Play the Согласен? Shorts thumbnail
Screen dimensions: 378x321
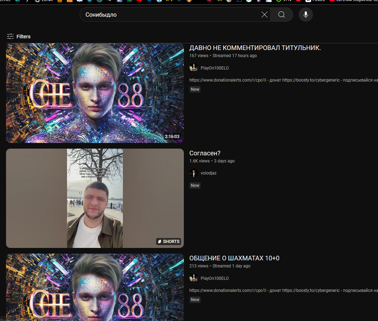(95, 198)
